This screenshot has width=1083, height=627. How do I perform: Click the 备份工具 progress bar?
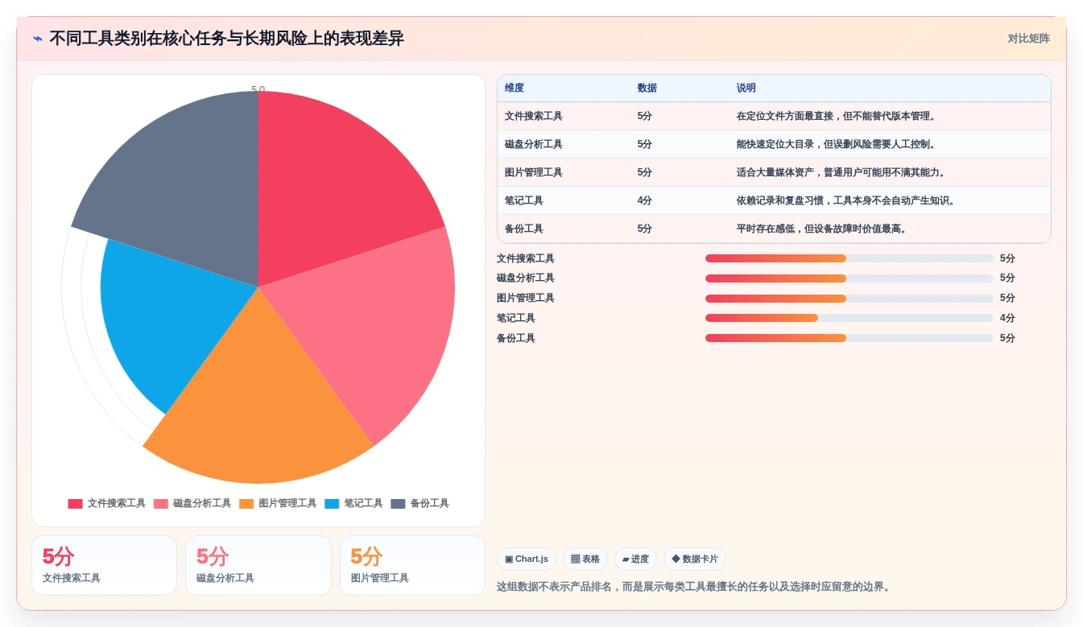849,338
